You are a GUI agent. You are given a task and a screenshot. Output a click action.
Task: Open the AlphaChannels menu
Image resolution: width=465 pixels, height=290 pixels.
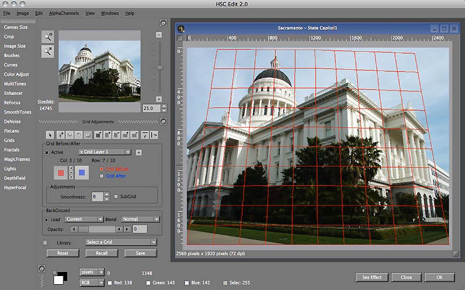pos(64,13)
